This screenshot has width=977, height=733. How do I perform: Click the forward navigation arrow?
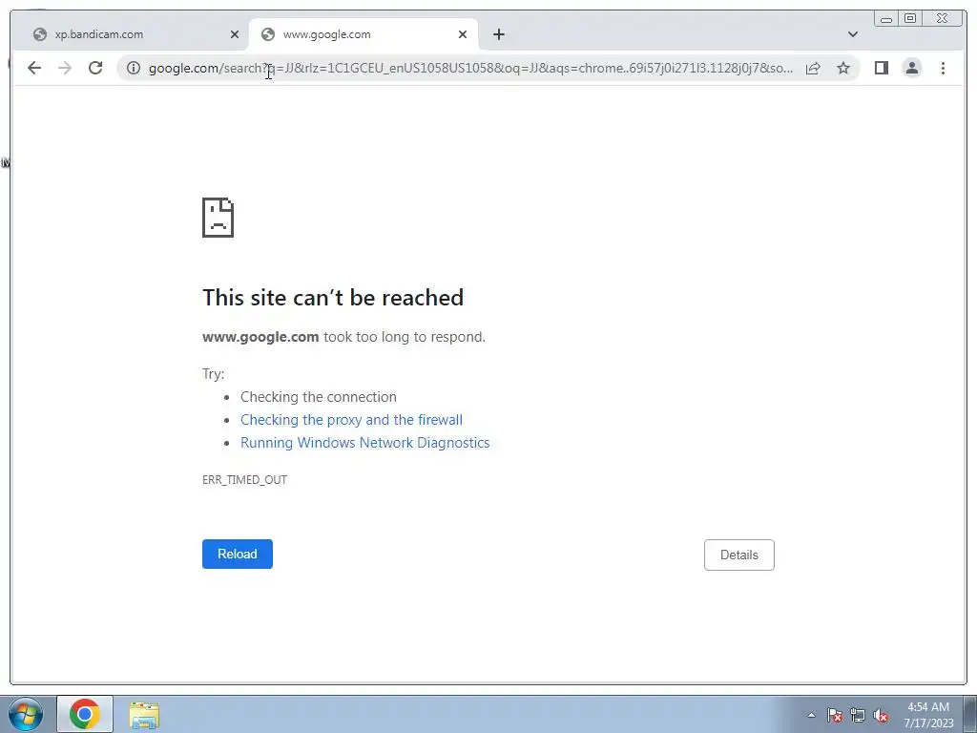click(65, 68)
